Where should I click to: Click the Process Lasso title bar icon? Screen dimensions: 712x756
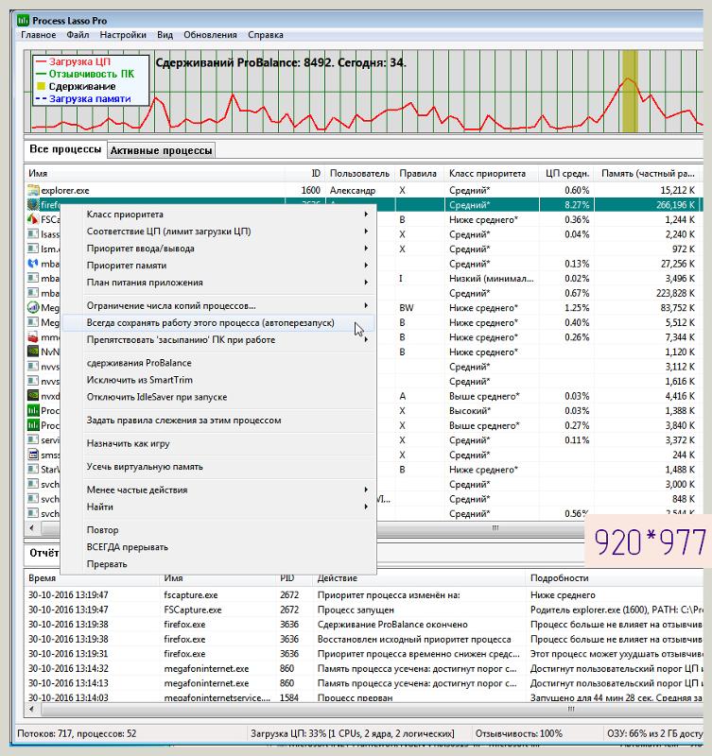(23, 20)
